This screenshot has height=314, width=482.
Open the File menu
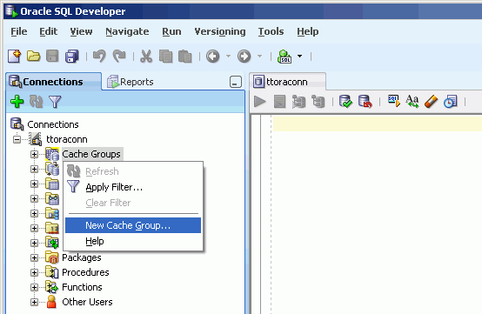coord(19,31)
